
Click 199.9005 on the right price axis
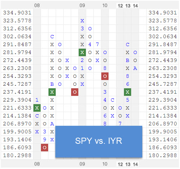click(163, 132)
